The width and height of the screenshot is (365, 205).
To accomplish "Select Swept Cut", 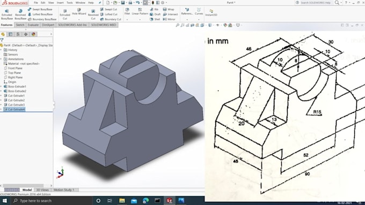I will click(x=109, y=9).
